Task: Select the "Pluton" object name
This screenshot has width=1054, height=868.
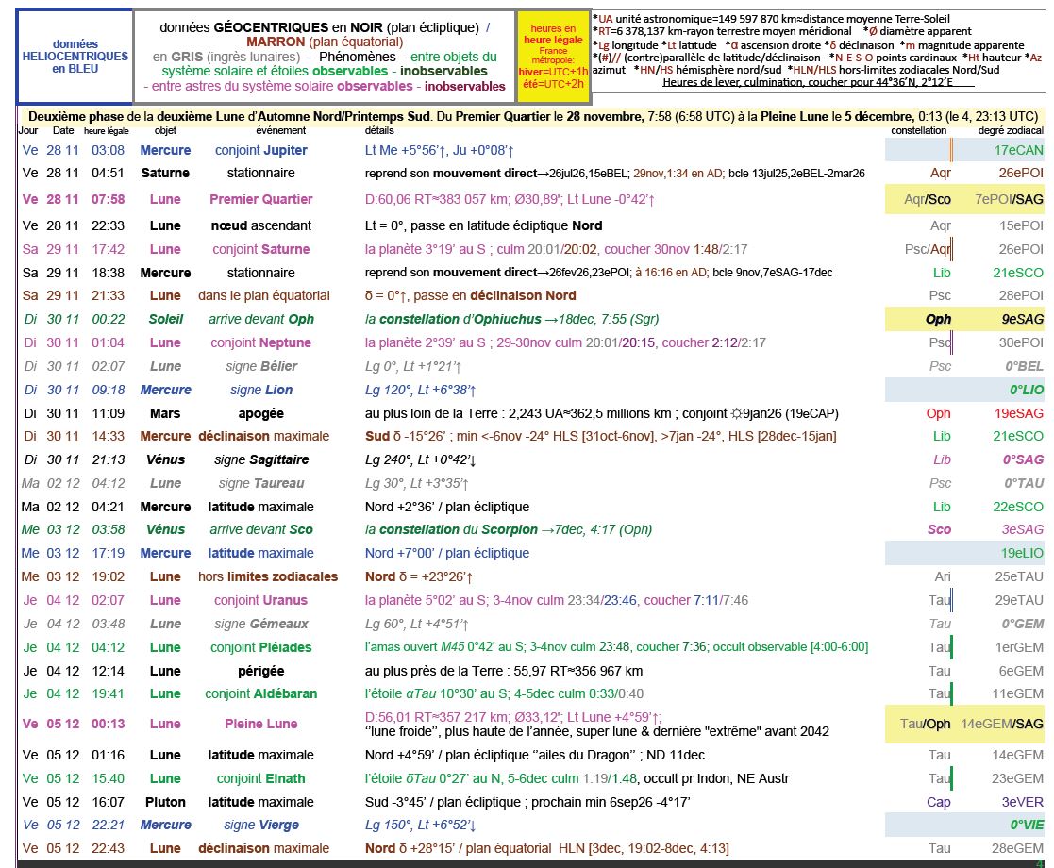Action: [x=165, y=802]
